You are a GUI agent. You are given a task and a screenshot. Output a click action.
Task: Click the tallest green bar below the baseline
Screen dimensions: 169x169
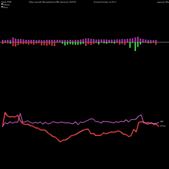[x=135, y=47]
